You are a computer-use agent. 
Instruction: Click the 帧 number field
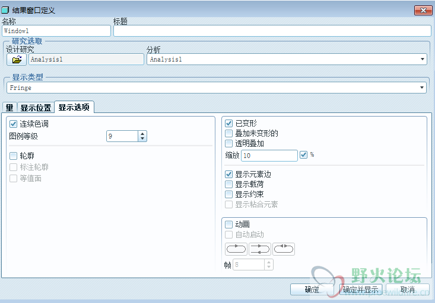(249, 265)
